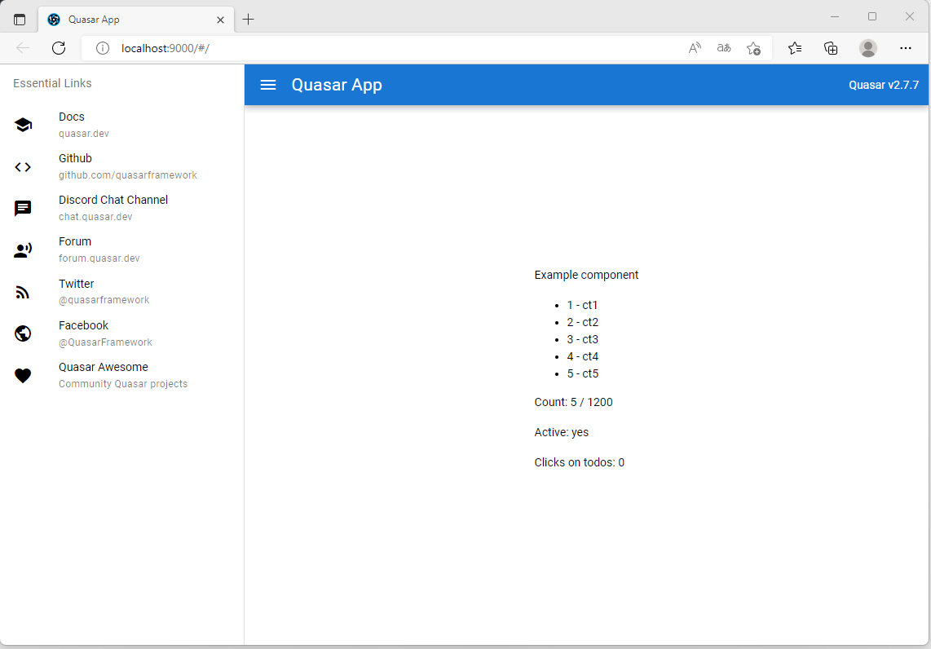Click the Discord chat bubble icon

[23, 209]
